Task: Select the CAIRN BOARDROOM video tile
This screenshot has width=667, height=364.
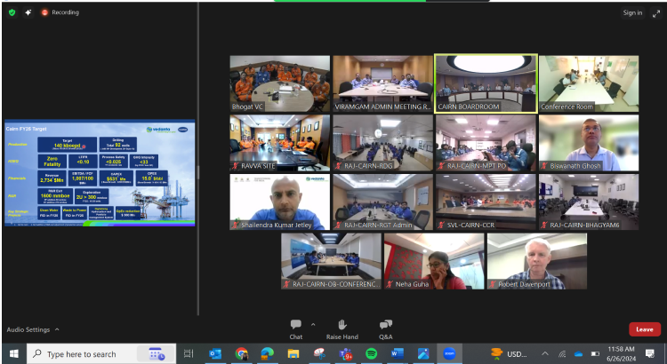Action: tap(486, 84)
